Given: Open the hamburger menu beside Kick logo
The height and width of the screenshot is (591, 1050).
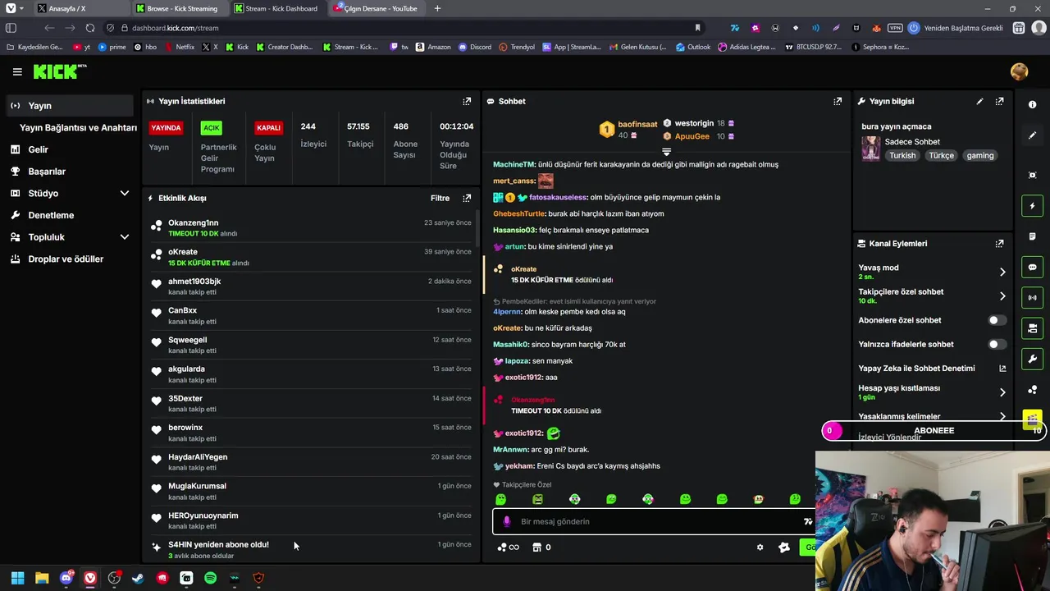Looking at the screenshot, I should click(x=17, y=71).
